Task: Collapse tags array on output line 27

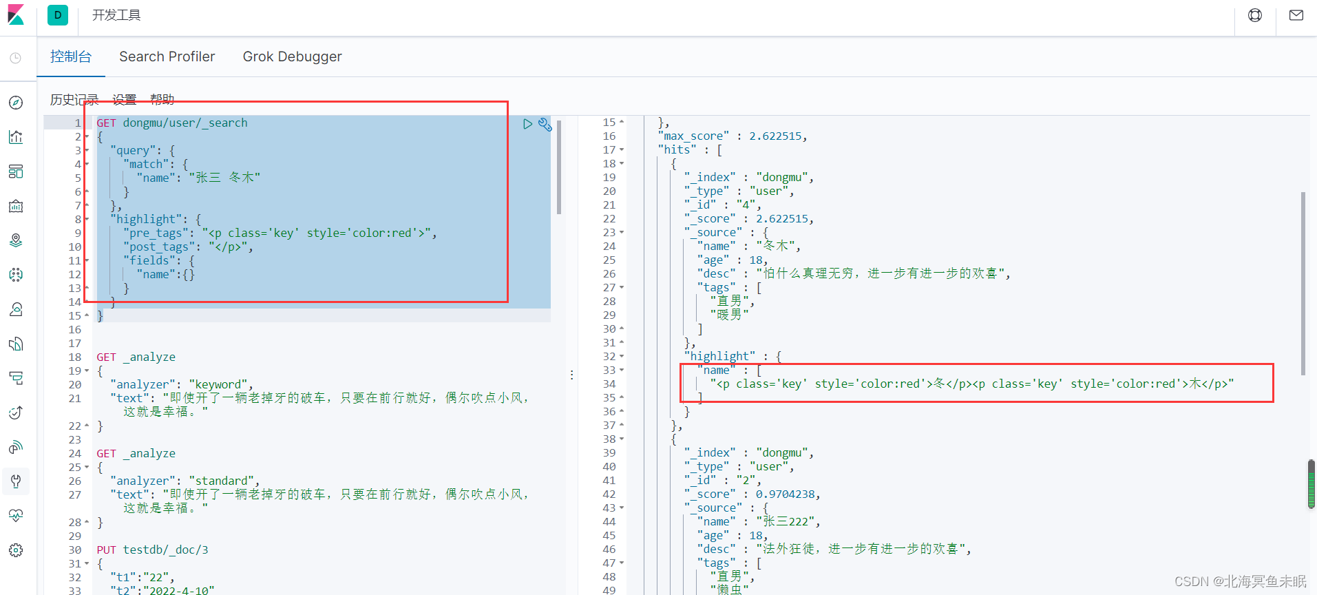Action: (x=622, y=288)
